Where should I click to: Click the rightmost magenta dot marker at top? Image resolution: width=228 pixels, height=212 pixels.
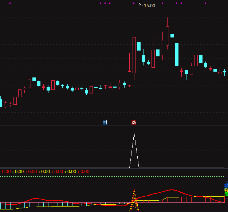coord(205,3)
